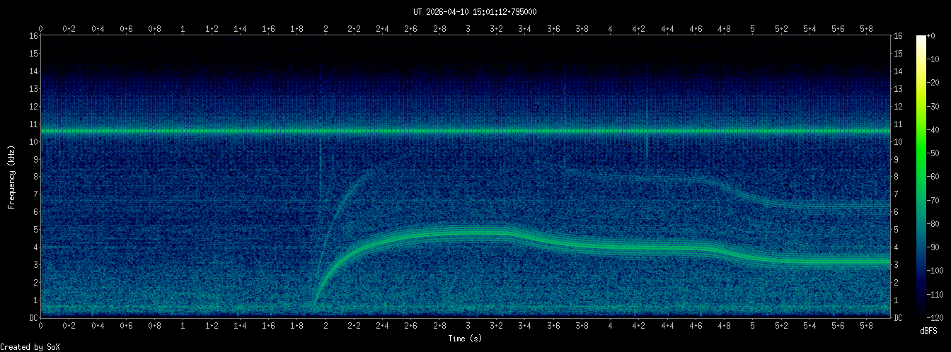Select the 4 second mark on top time axis
The height and width of the screenshot is (352, 951).
coord(610,29)
